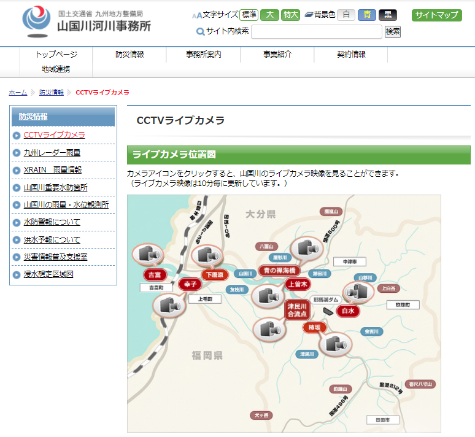Click the Yamakuni River Office logo emblem

click(36, 21)
